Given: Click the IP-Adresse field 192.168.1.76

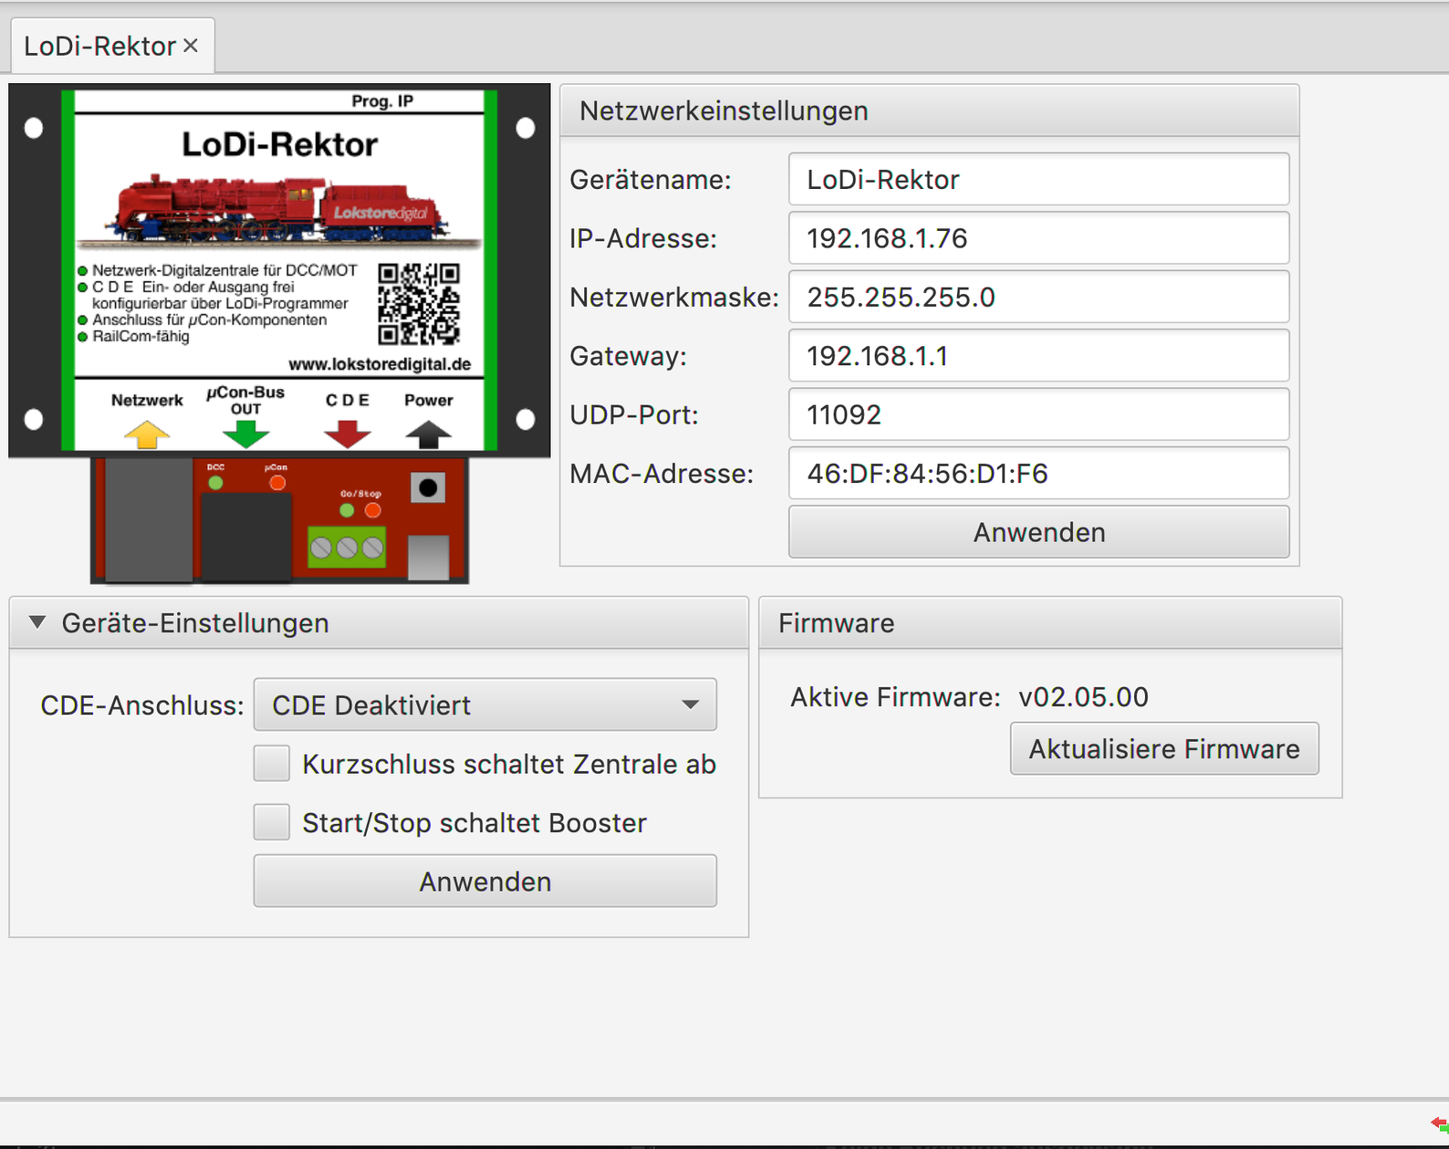Looking at the screenshot, I should click(1038, 238).
